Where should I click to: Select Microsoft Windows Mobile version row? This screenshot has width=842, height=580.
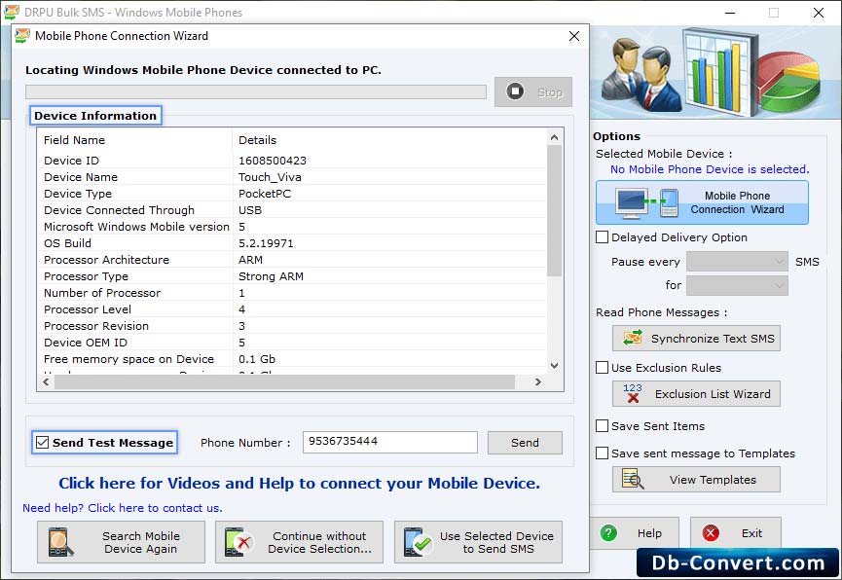pyautogui.click(x=292, y=227)
